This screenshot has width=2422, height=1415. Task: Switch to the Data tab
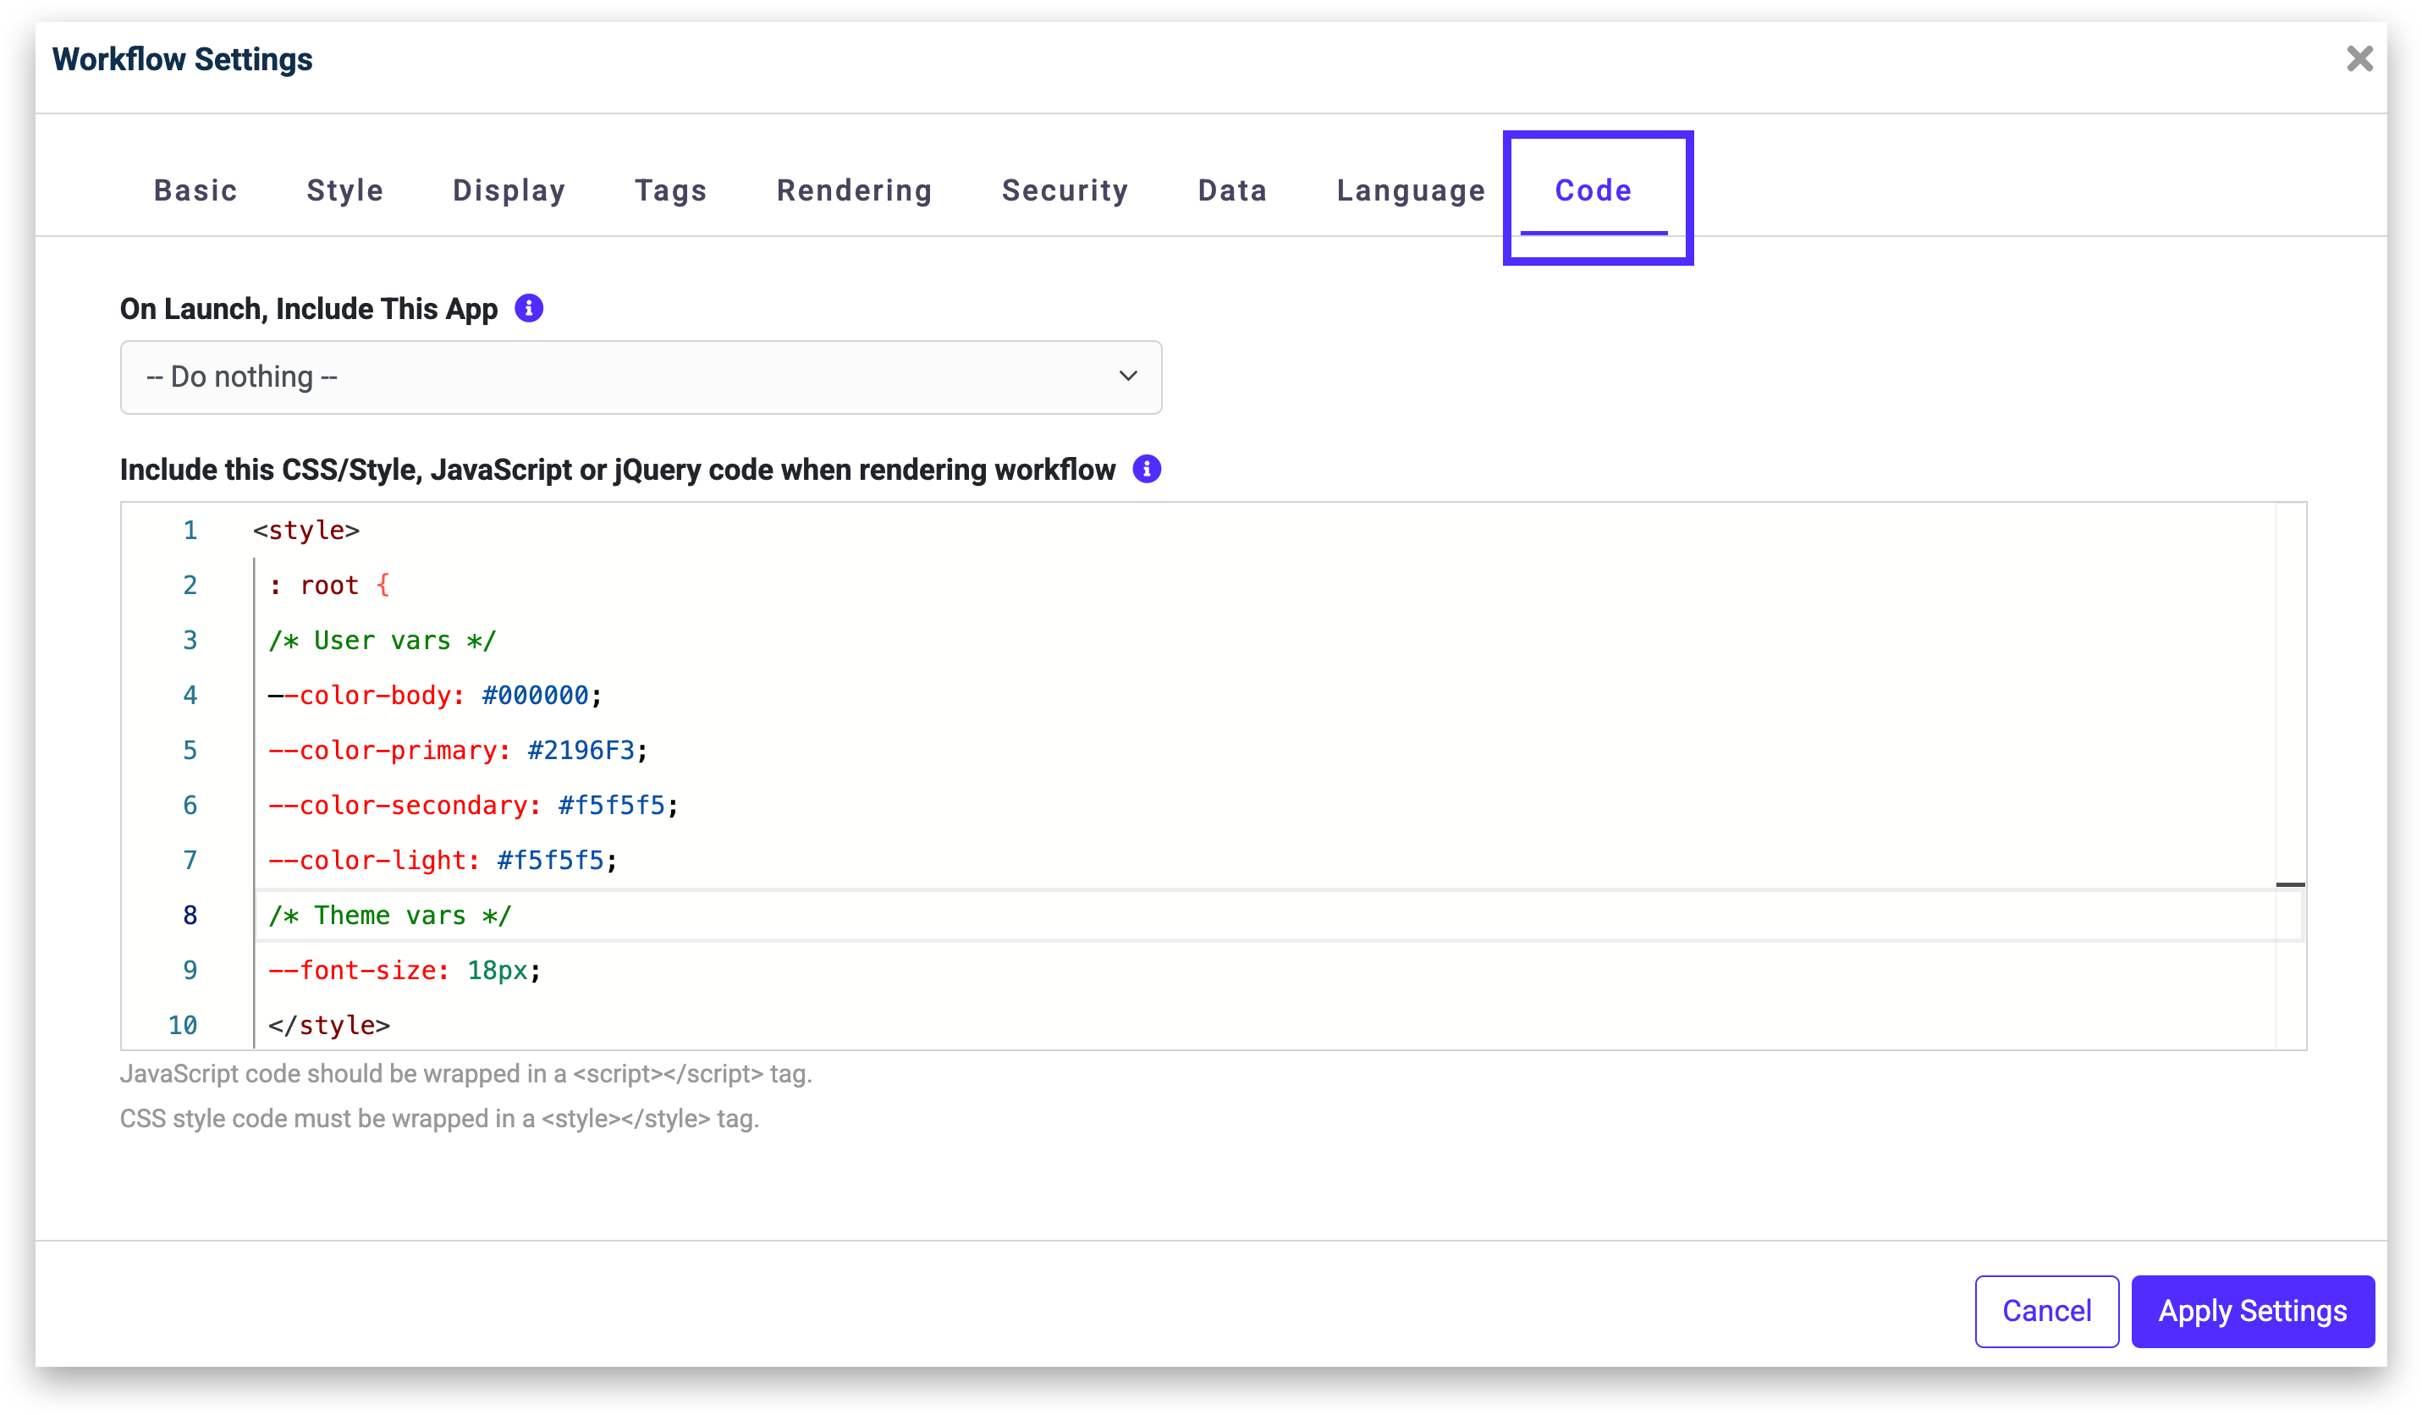(1231, 190)
